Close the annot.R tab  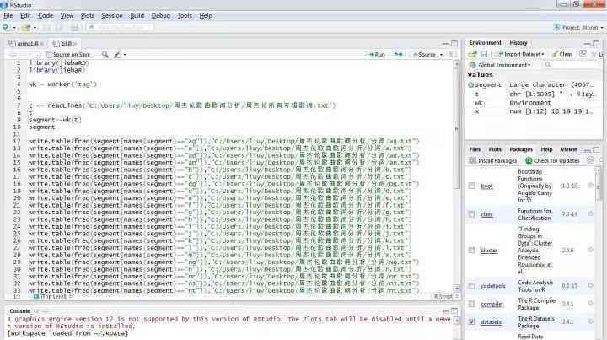pyautogui.click(x=42, y=44)
